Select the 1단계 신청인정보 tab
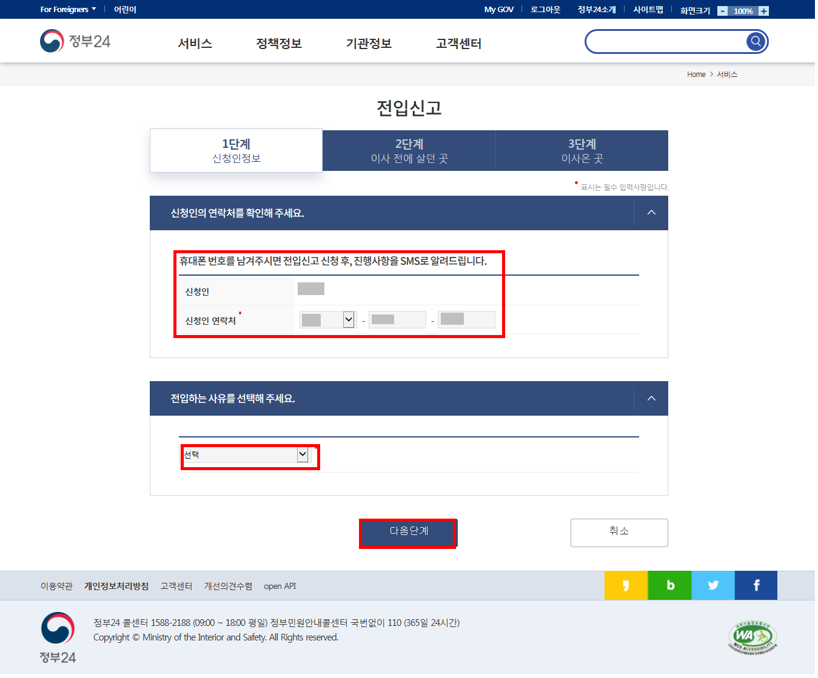 click(x=236, y=150)
